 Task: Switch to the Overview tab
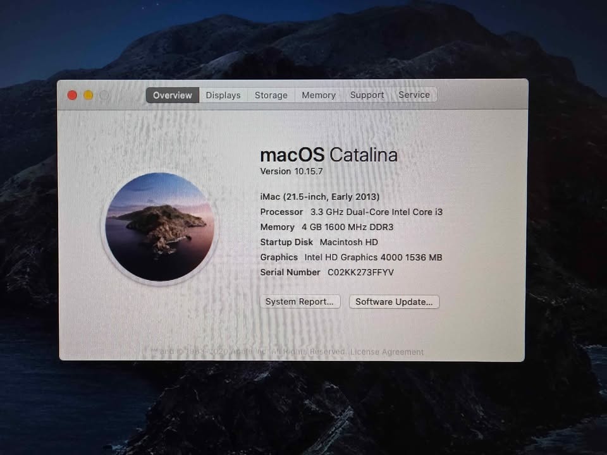tap(172, 95)
